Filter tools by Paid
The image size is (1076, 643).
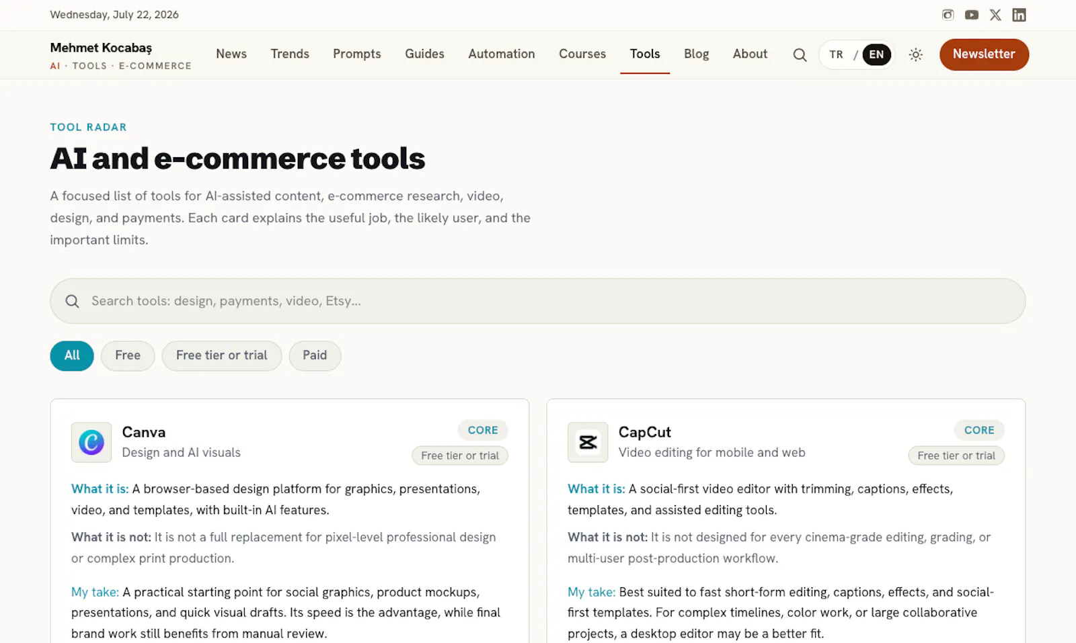click(x=315, y=355)
